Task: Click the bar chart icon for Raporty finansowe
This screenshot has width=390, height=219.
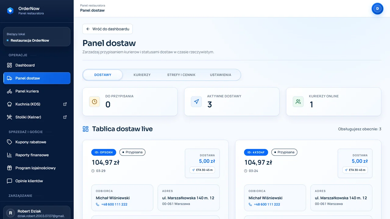Action: pos(9,155)
